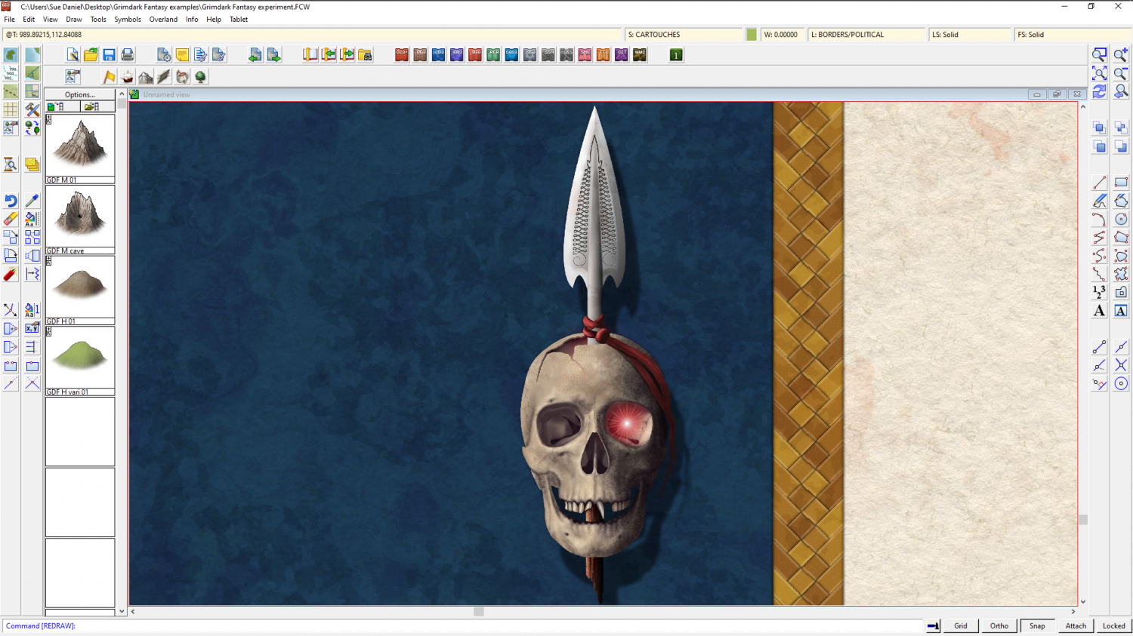
Task: Click the first red CC3 add-on icon
Action: click(x=402, y=55)
